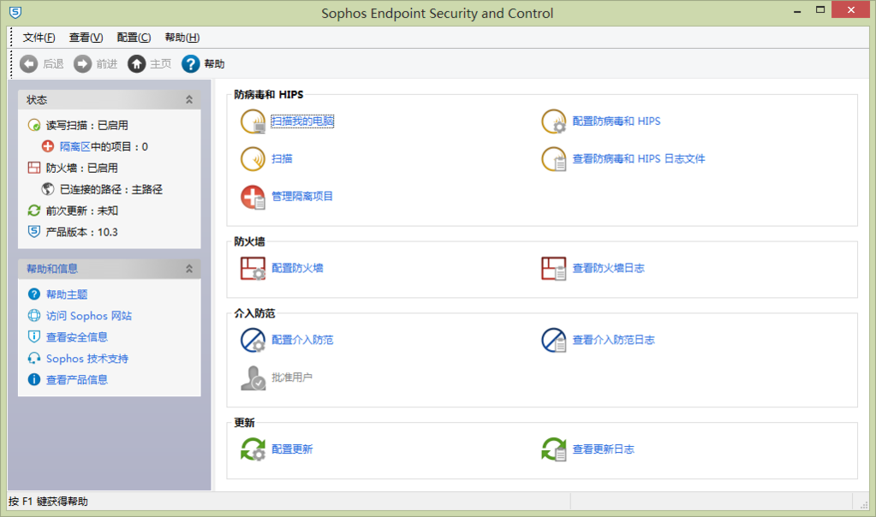Click the 配置防火墙 firewall icon
This screenshot has width=876, height=517.
[253, 268]
